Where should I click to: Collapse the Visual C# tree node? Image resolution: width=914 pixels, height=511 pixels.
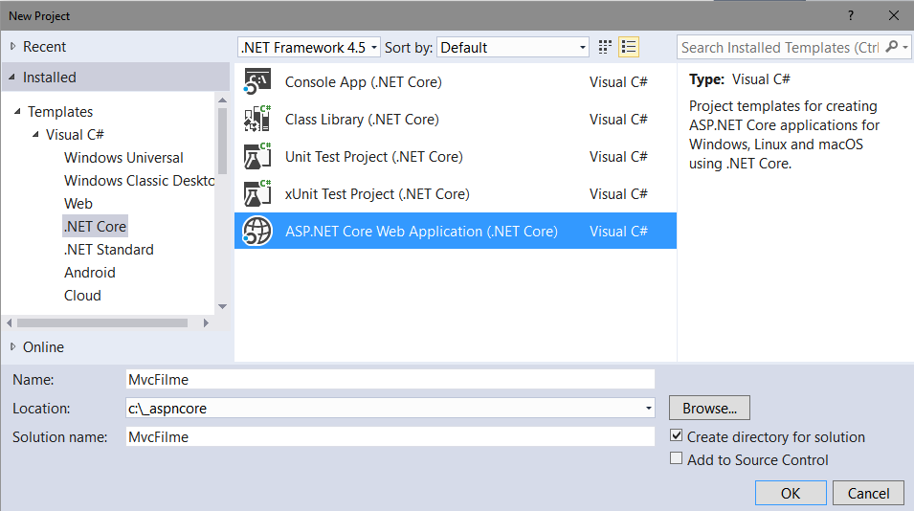(x=35, y=134)
